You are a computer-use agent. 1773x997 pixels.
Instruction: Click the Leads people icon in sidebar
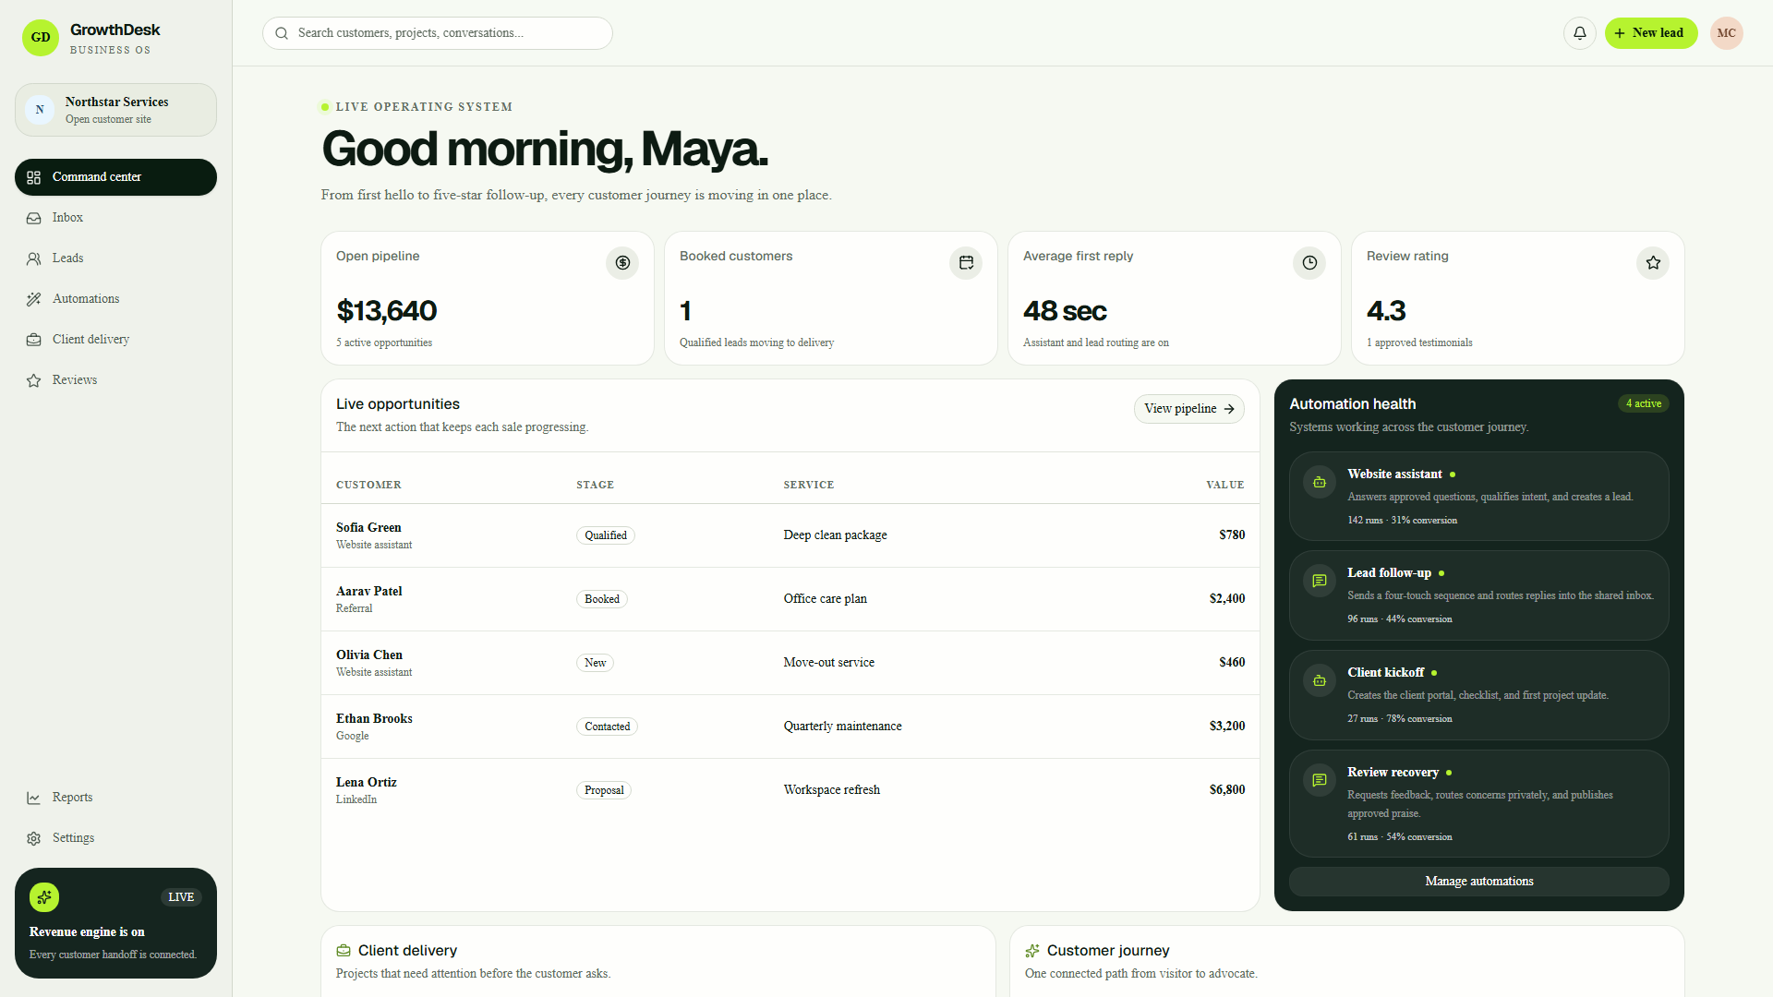click(34, 259)
